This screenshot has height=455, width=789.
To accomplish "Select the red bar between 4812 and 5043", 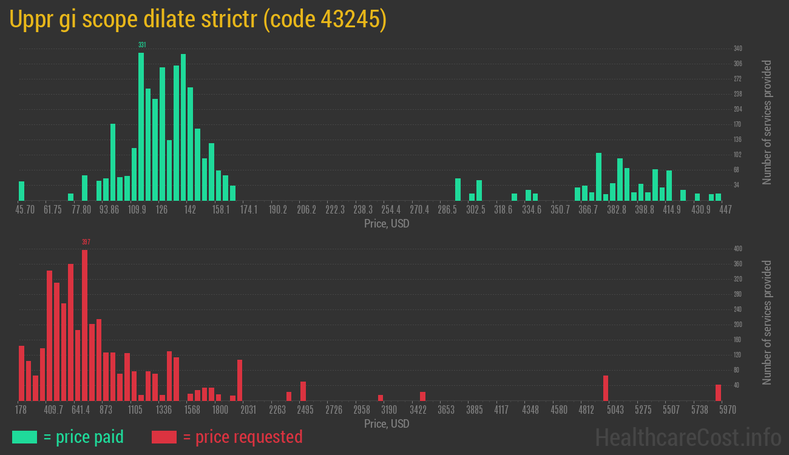I will coord(606,388).
